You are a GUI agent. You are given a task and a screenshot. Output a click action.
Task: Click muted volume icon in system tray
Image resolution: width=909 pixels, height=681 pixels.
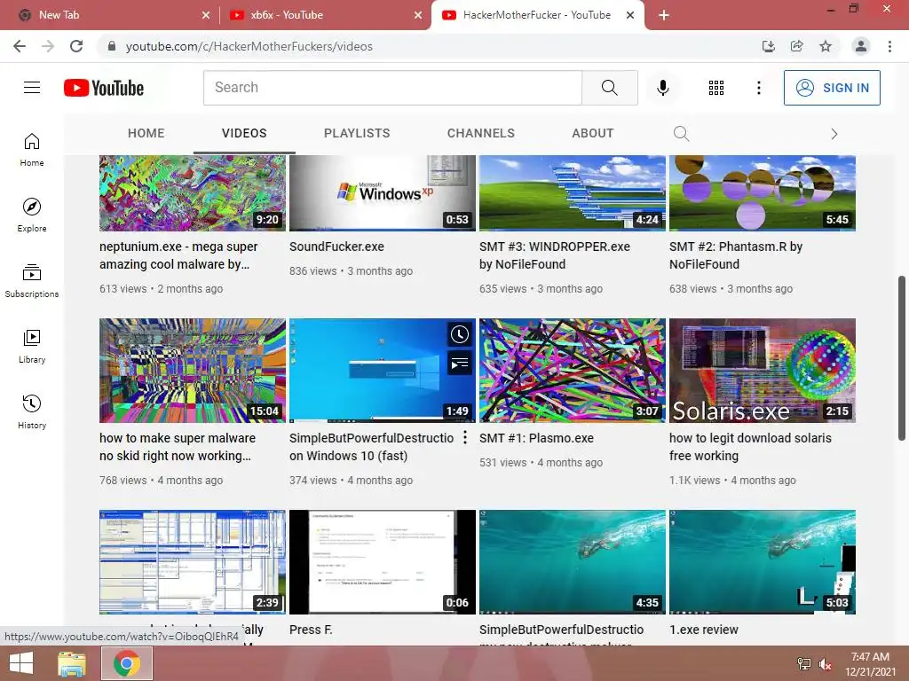click(x=825, y=664)
